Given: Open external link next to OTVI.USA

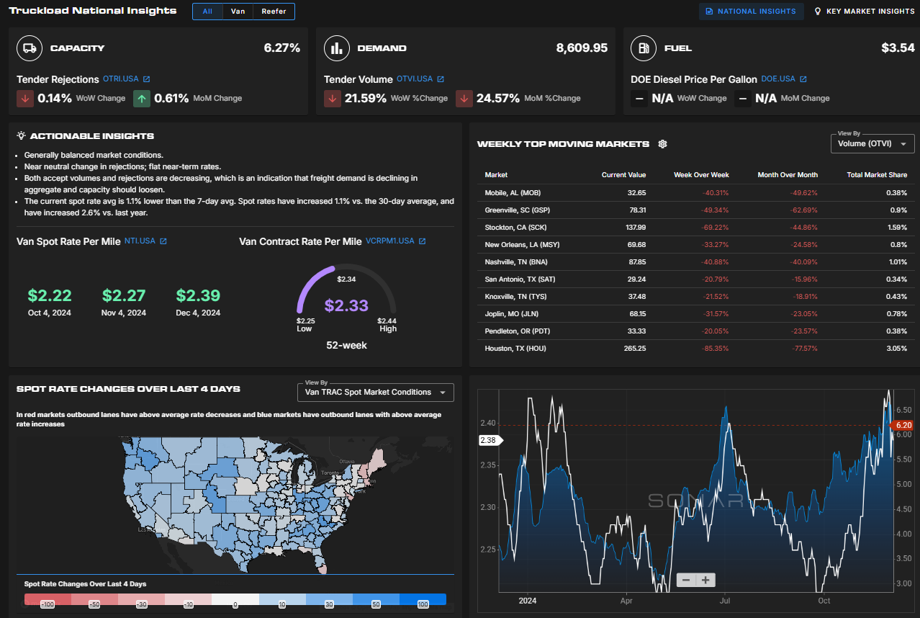Looking at the screenshot, I should (x=441, y=79).
